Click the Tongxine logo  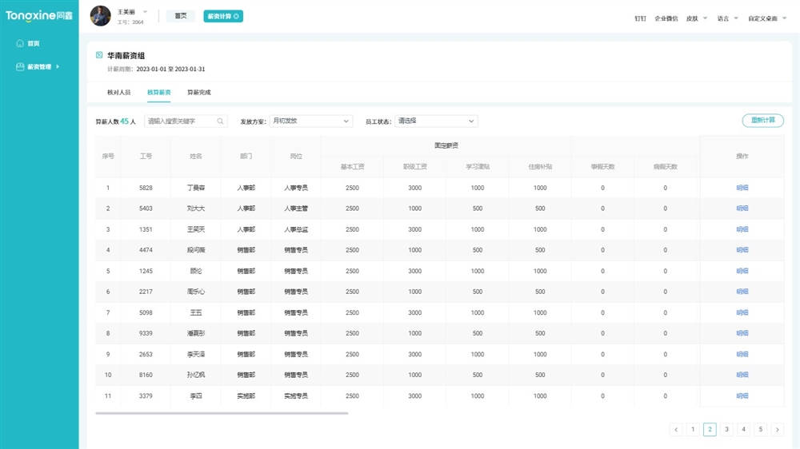click(39, 15)
